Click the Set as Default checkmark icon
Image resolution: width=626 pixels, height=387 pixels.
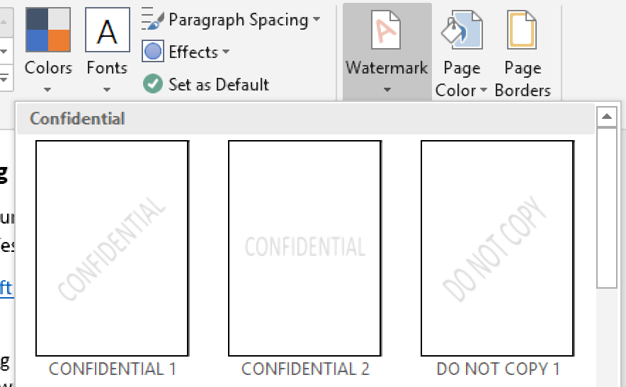153,84
